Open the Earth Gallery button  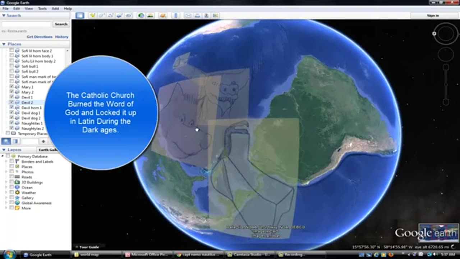tap(48, 150)
